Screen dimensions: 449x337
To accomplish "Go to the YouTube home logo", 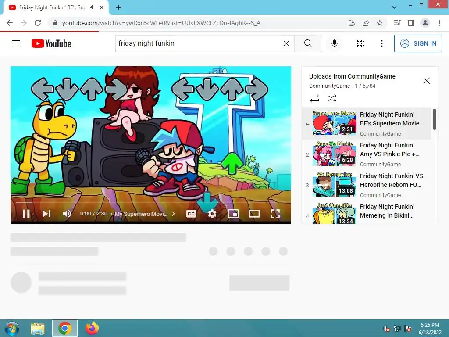I will coord(51,43).
